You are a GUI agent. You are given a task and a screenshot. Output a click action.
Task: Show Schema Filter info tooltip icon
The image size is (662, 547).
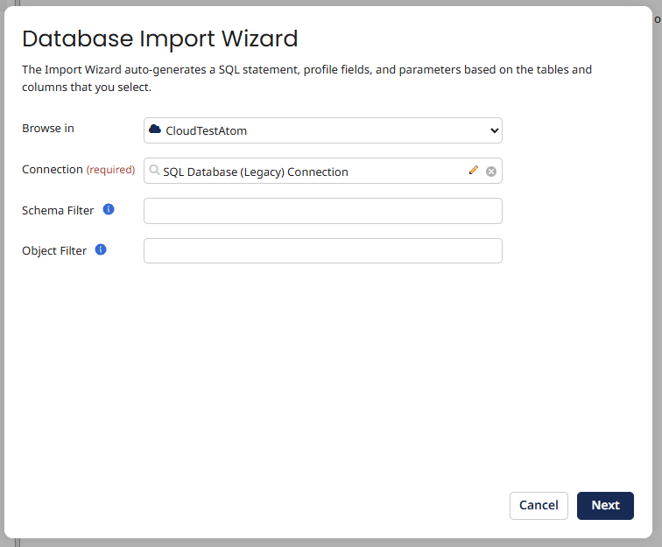109,210
